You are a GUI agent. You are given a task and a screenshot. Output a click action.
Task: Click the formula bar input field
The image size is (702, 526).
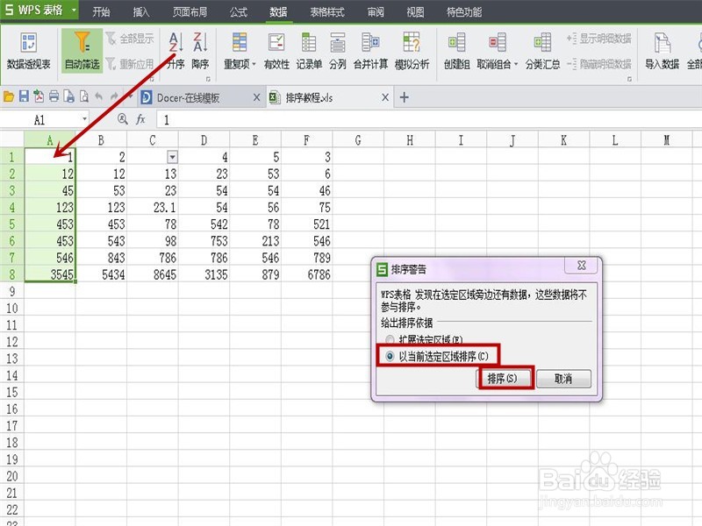point(429,119)
